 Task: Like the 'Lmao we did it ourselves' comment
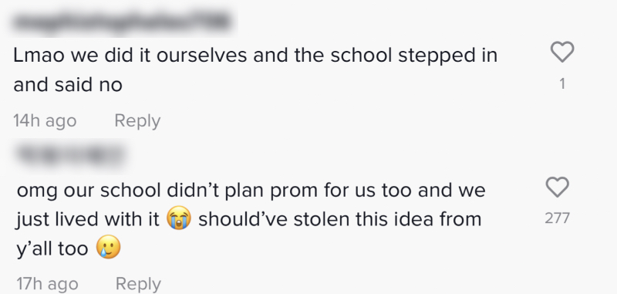pyautogui.click(x=562, y=52)
